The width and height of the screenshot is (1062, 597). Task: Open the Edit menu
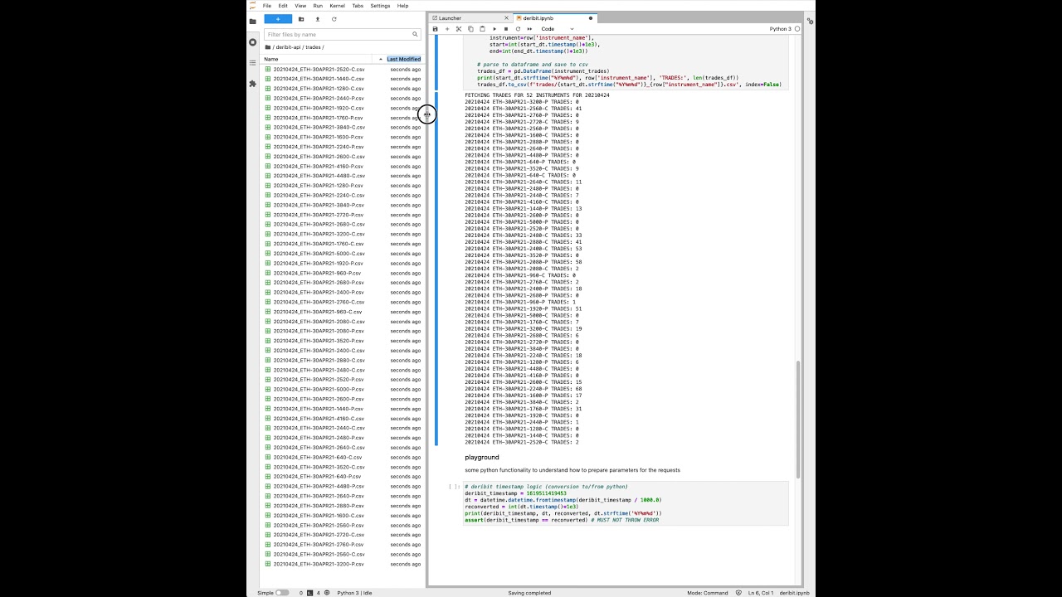[282, 6]
